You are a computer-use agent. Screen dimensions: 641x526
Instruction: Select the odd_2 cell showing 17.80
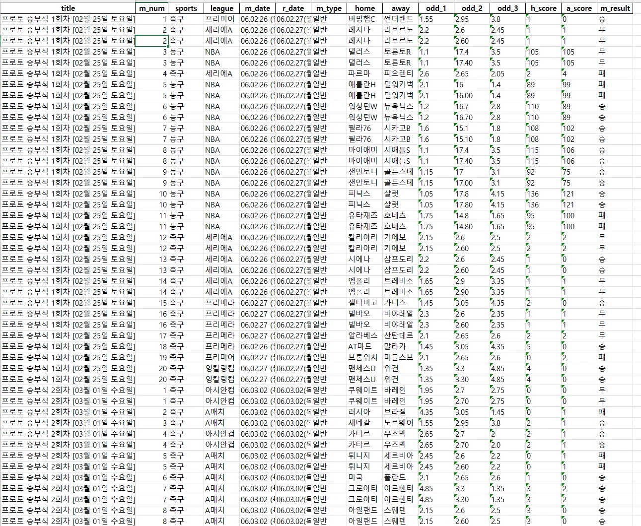tap(472, 204)
